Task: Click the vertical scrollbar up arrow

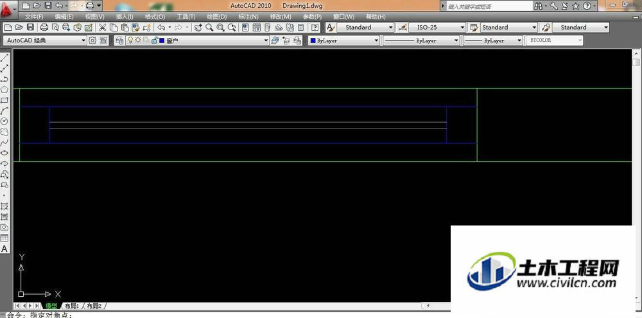Action: [636, 53]
